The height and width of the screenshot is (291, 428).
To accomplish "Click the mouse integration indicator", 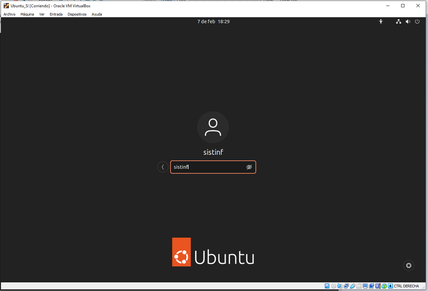I will point(384,286).
